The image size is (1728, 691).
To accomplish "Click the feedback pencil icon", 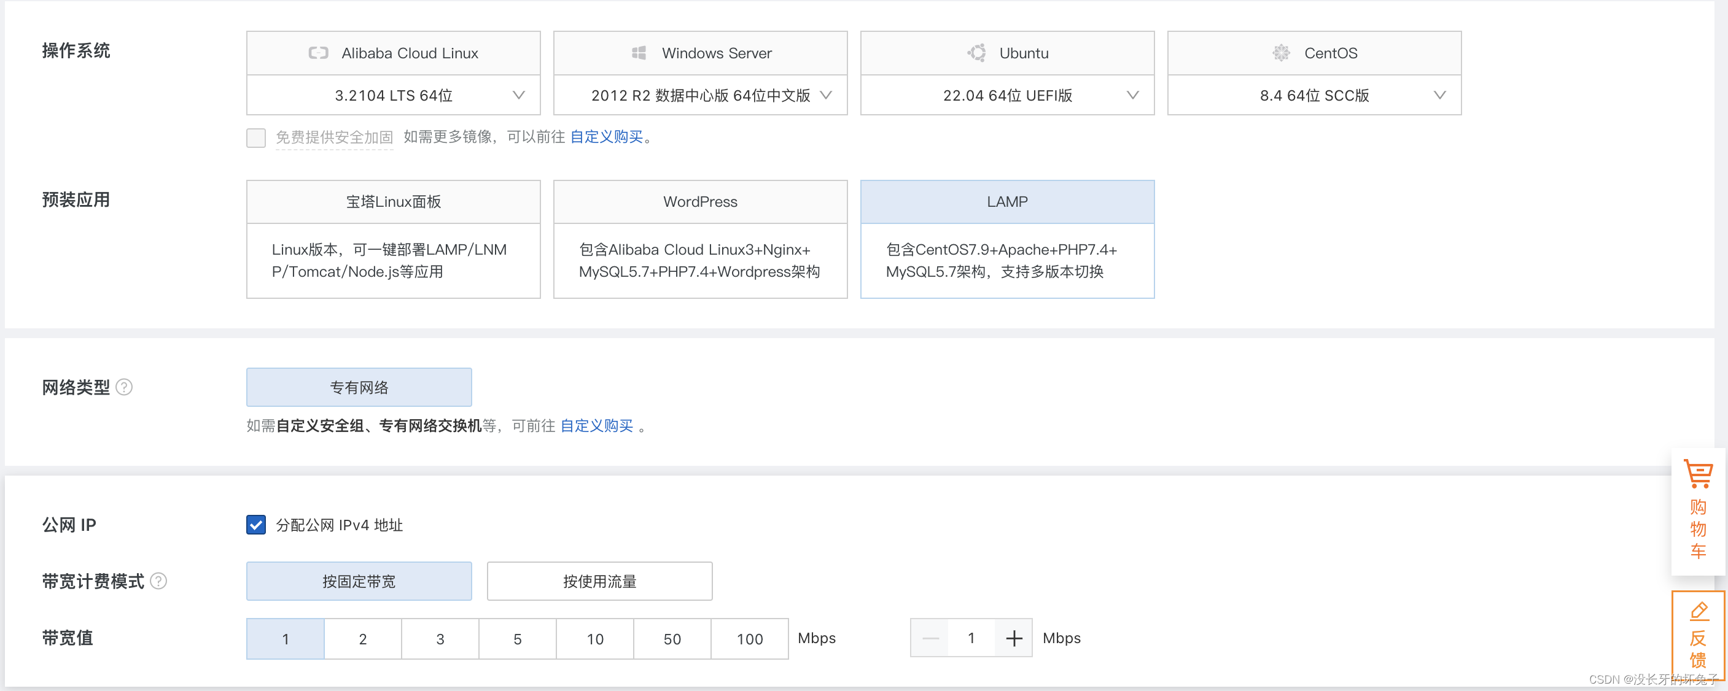I will click(x=1698, y=611).
